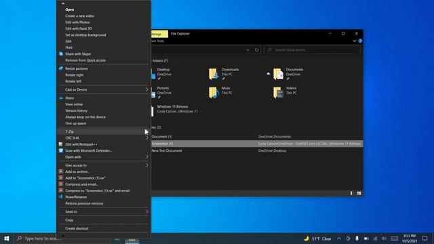Viewport: 434px width, 244px height.
Task: Expand the Give access to submenu arrow
Action: click(x=146, y=165)
